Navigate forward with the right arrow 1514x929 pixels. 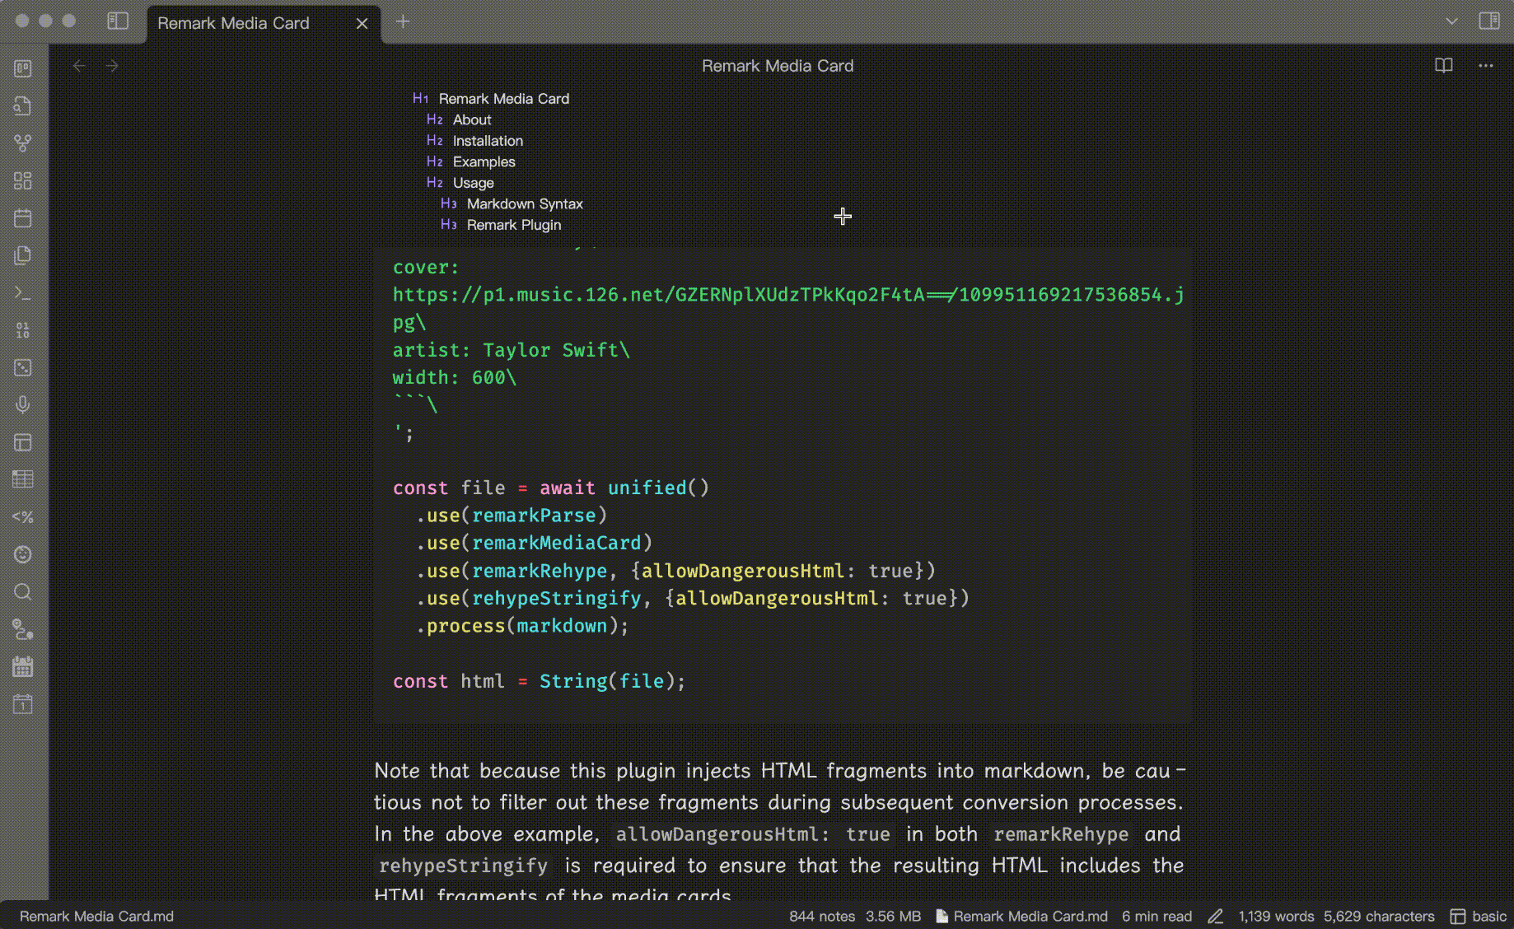(112, 66)
